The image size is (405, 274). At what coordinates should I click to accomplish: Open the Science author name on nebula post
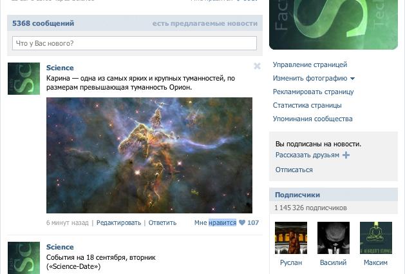60,68
